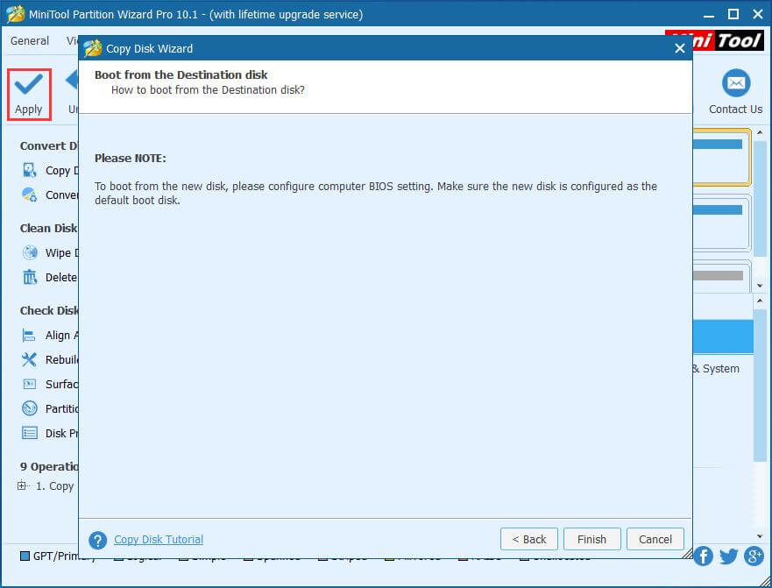The height and width of the screenshot is (588, 772).
Task: Click the Finish button in the wizard
Action: (592, 539)
